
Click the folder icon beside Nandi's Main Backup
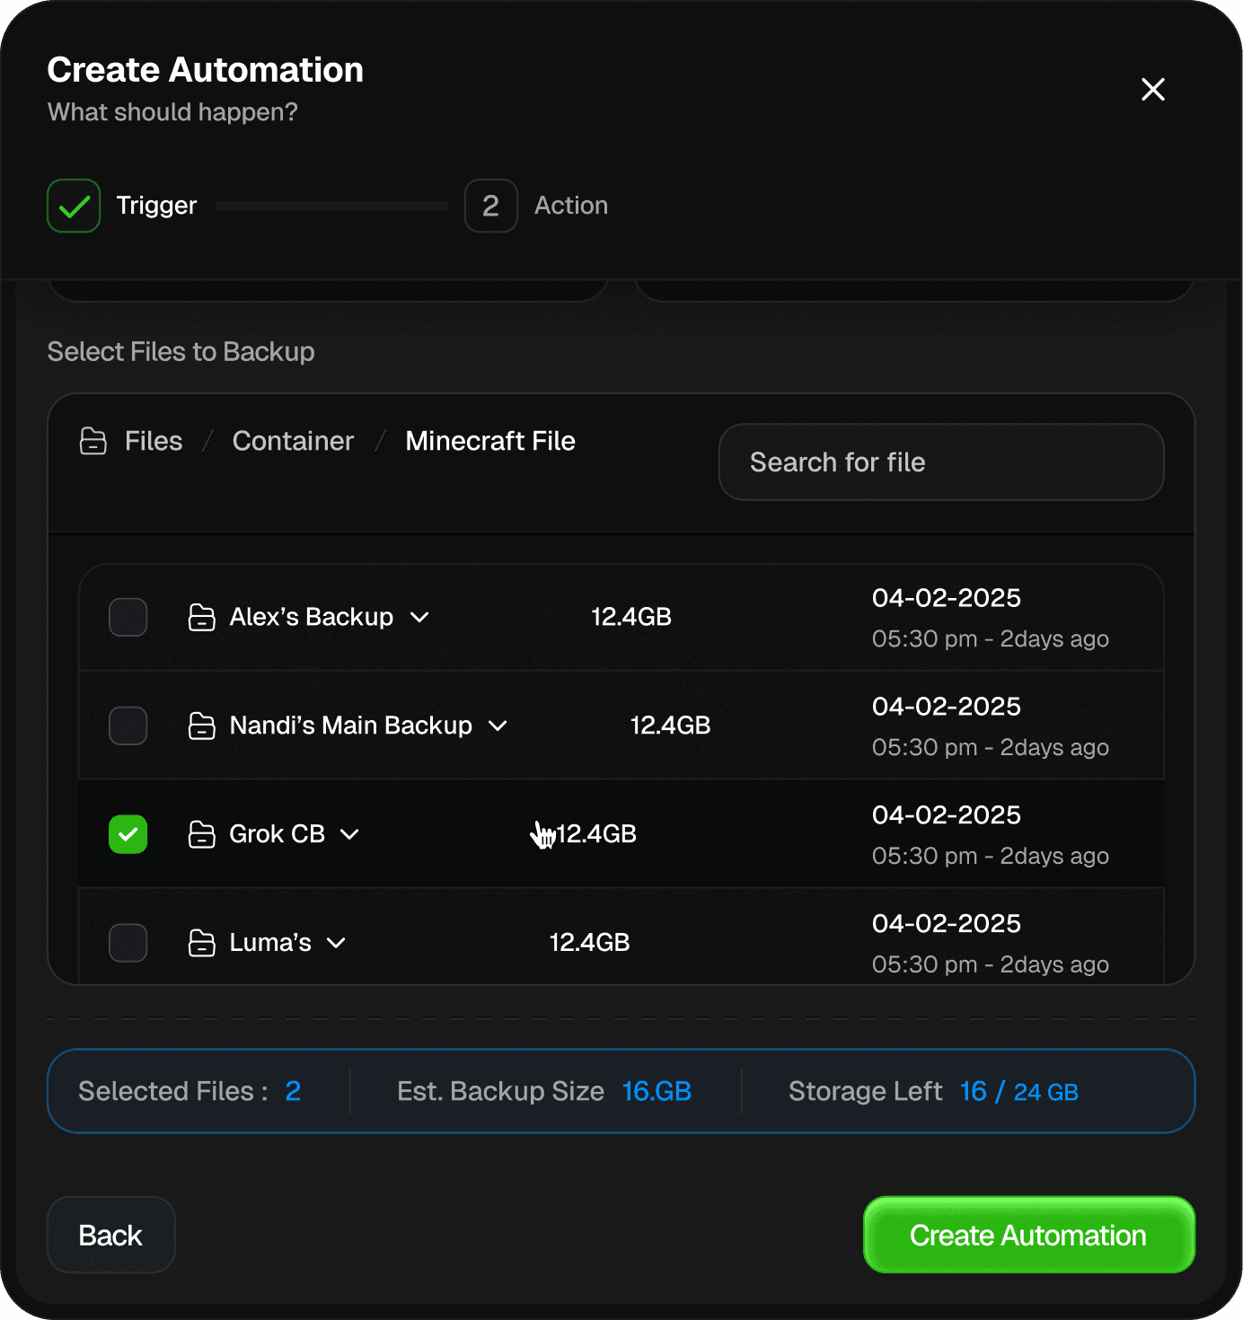pyautogui.click(x=202, y=726)
